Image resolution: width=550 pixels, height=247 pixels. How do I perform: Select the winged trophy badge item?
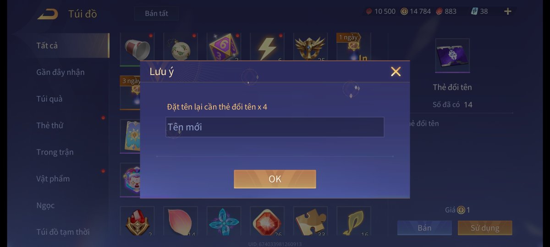pos(310,47)
